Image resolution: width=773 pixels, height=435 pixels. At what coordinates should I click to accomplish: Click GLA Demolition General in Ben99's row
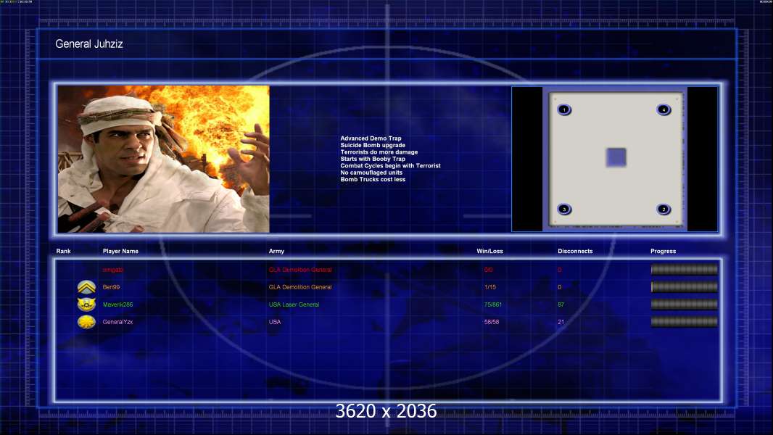point(300,287)
